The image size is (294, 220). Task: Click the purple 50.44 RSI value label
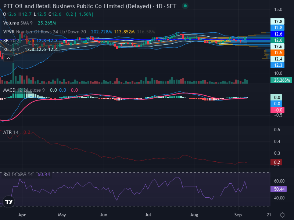[x=279, y=189]
